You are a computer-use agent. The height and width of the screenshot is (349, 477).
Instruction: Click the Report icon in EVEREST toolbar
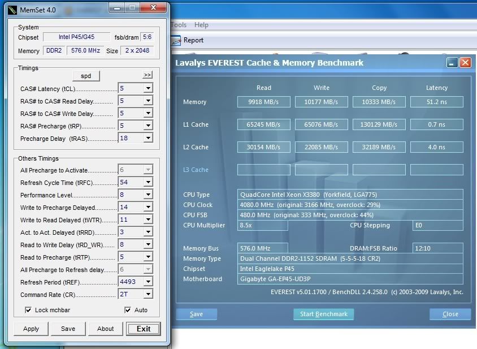click(176, 41)
